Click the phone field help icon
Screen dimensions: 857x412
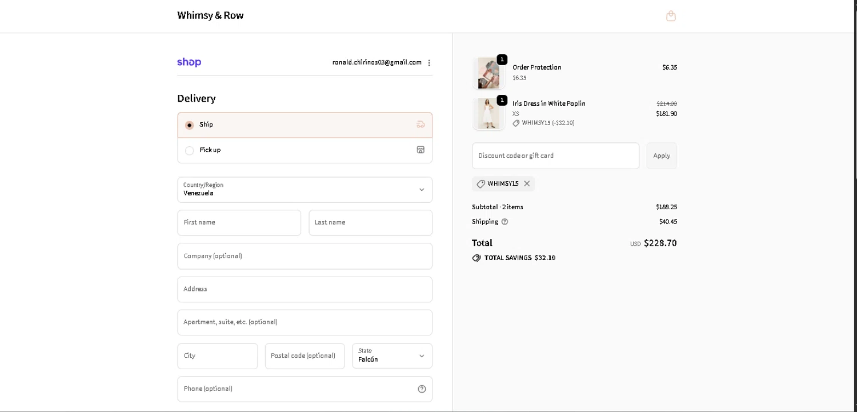422,389
